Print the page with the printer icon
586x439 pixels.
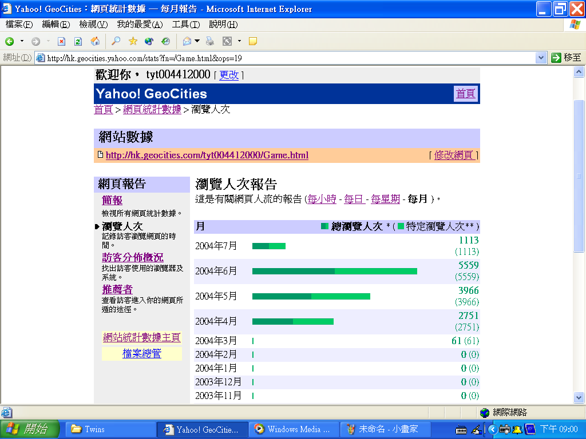click(x=210, y=41)
